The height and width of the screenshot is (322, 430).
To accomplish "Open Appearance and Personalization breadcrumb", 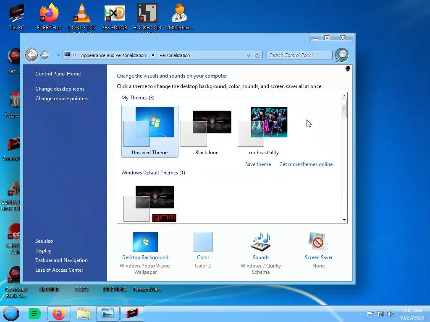I will [x=113, y=55].
